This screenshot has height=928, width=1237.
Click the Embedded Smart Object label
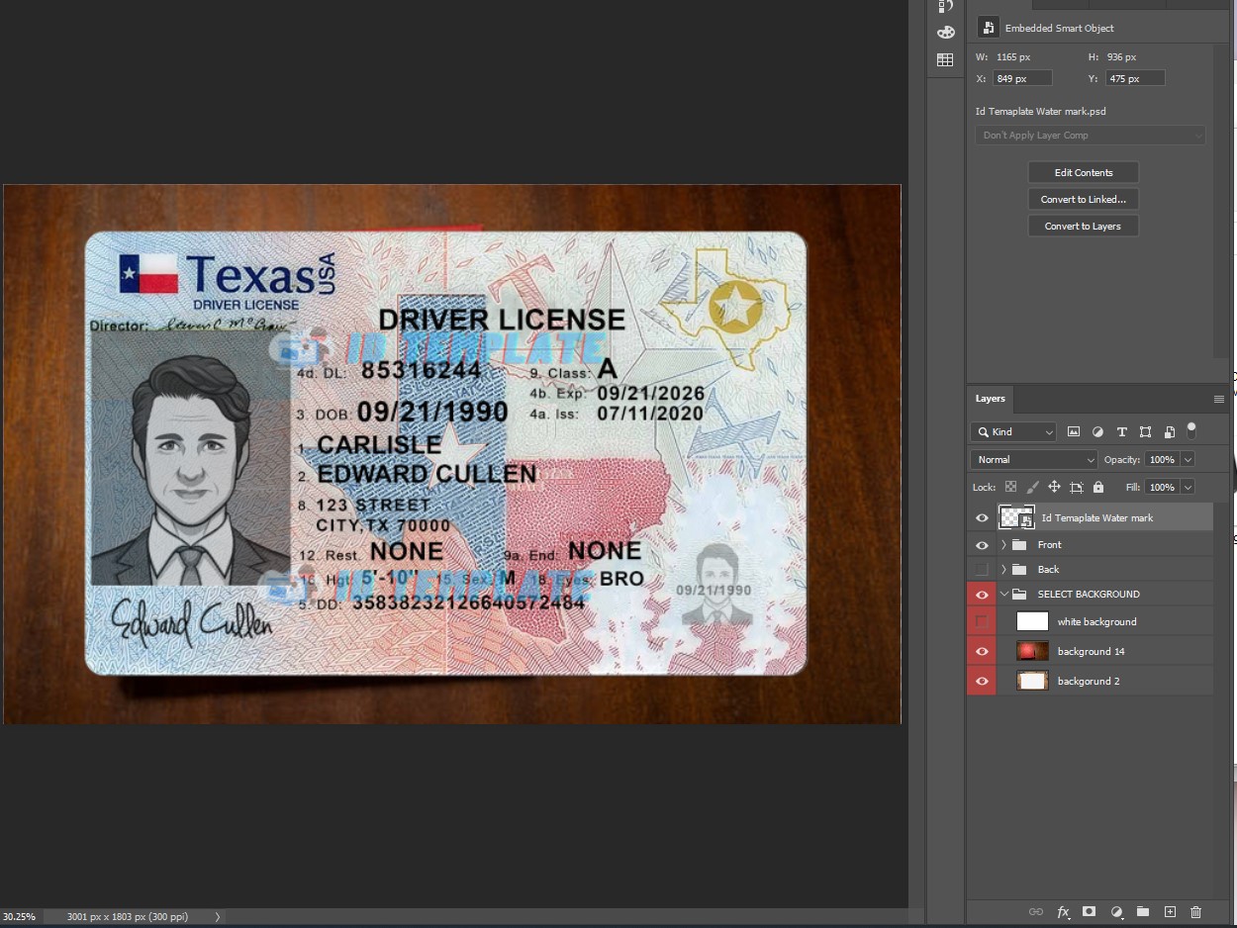(x=1059, y=29)
